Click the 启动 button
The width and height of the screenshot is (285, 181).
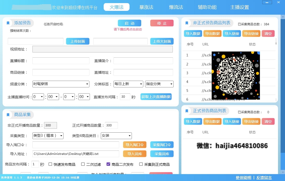coord(129,23)
